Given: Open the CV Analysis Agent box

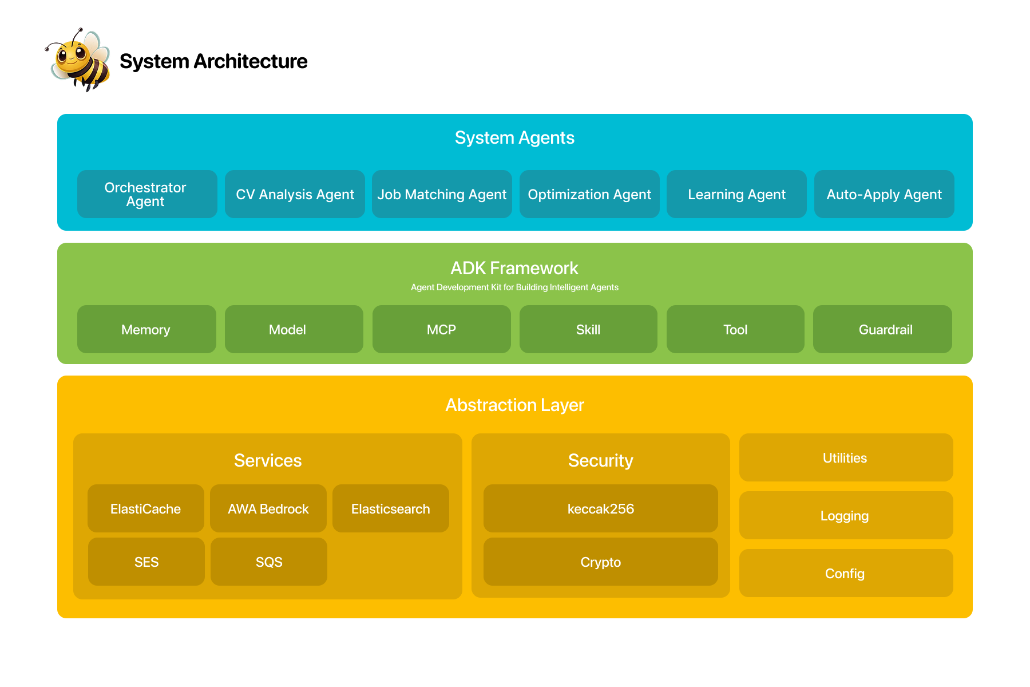Looking at the screenshot, I should point(295,194).
